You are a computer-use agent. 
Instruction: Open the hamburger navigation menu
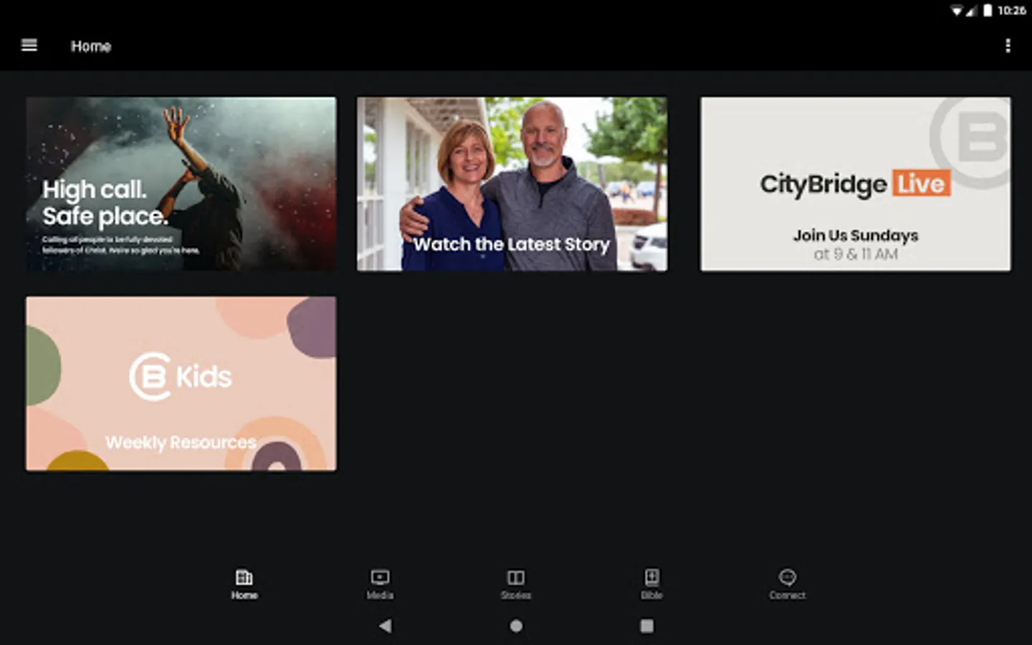point(29,45)
